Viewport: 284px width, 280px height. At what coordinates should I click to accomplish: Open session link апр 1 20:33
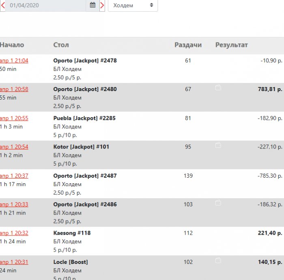tap(14, 204)
